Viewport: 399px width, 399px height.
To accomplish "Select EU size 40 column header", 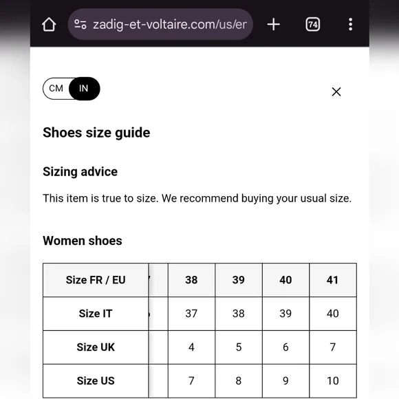I will 285,280.
